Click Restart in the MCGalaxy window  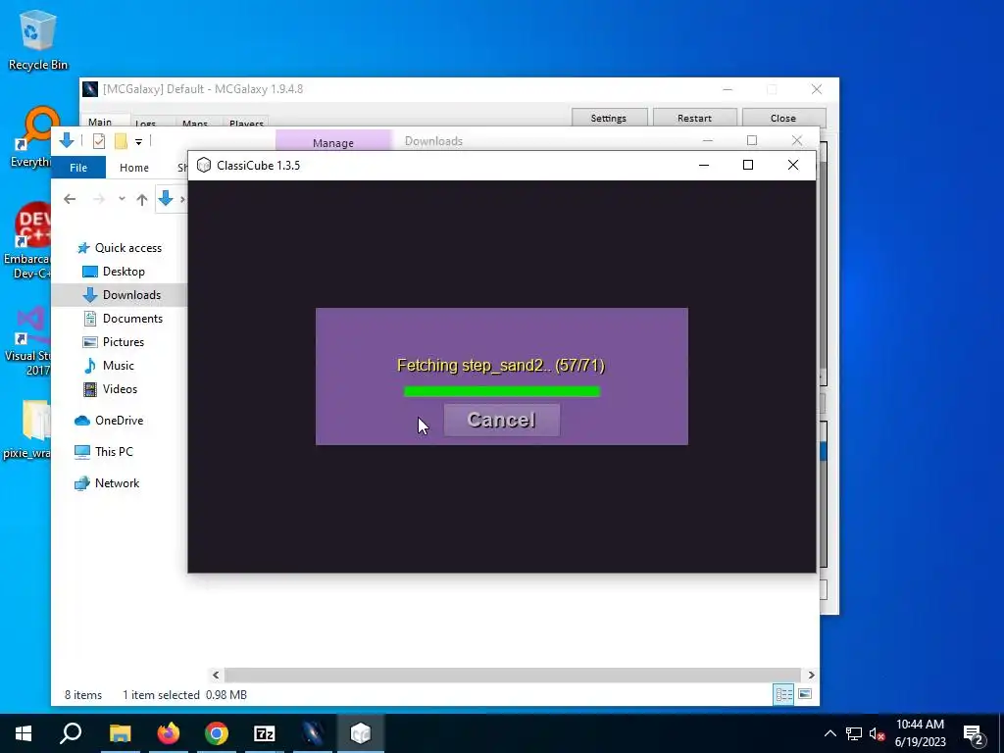[x=694, y=118]
